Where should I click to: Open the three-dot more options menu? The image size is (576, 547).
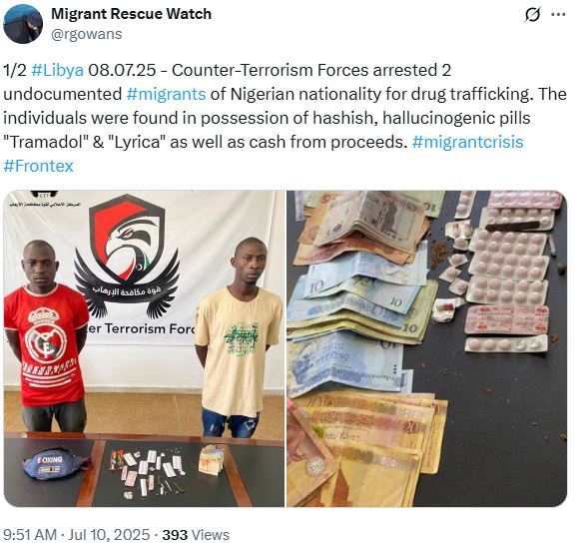(558, 14)
